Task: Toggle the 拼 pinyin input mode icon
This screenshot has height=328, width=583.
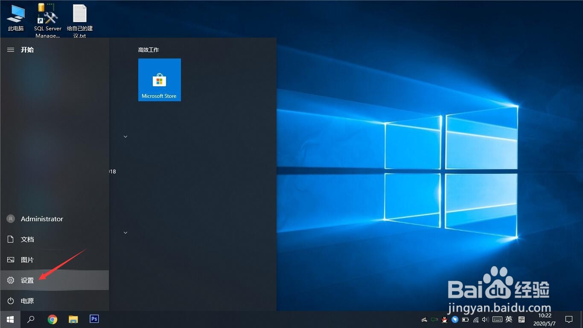Action: (521, 319)
